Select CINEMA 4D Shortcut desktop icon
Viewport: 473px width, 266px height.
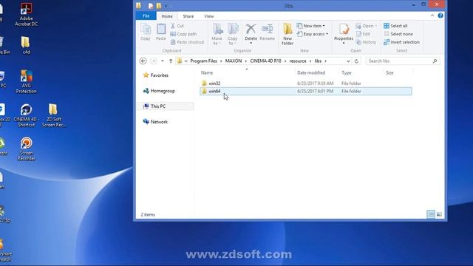click(27, 115)
